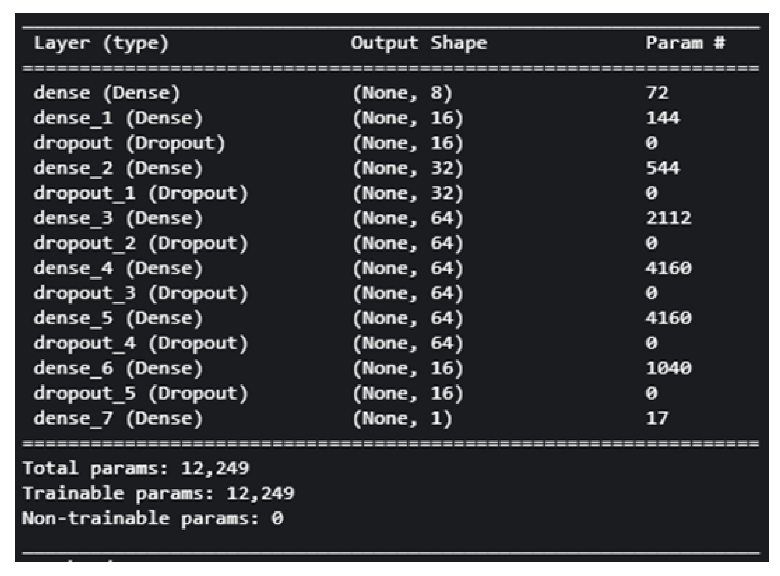Select the 'dense (Dense)' layer row
The image size is (780, 576).
pos(107,93)
